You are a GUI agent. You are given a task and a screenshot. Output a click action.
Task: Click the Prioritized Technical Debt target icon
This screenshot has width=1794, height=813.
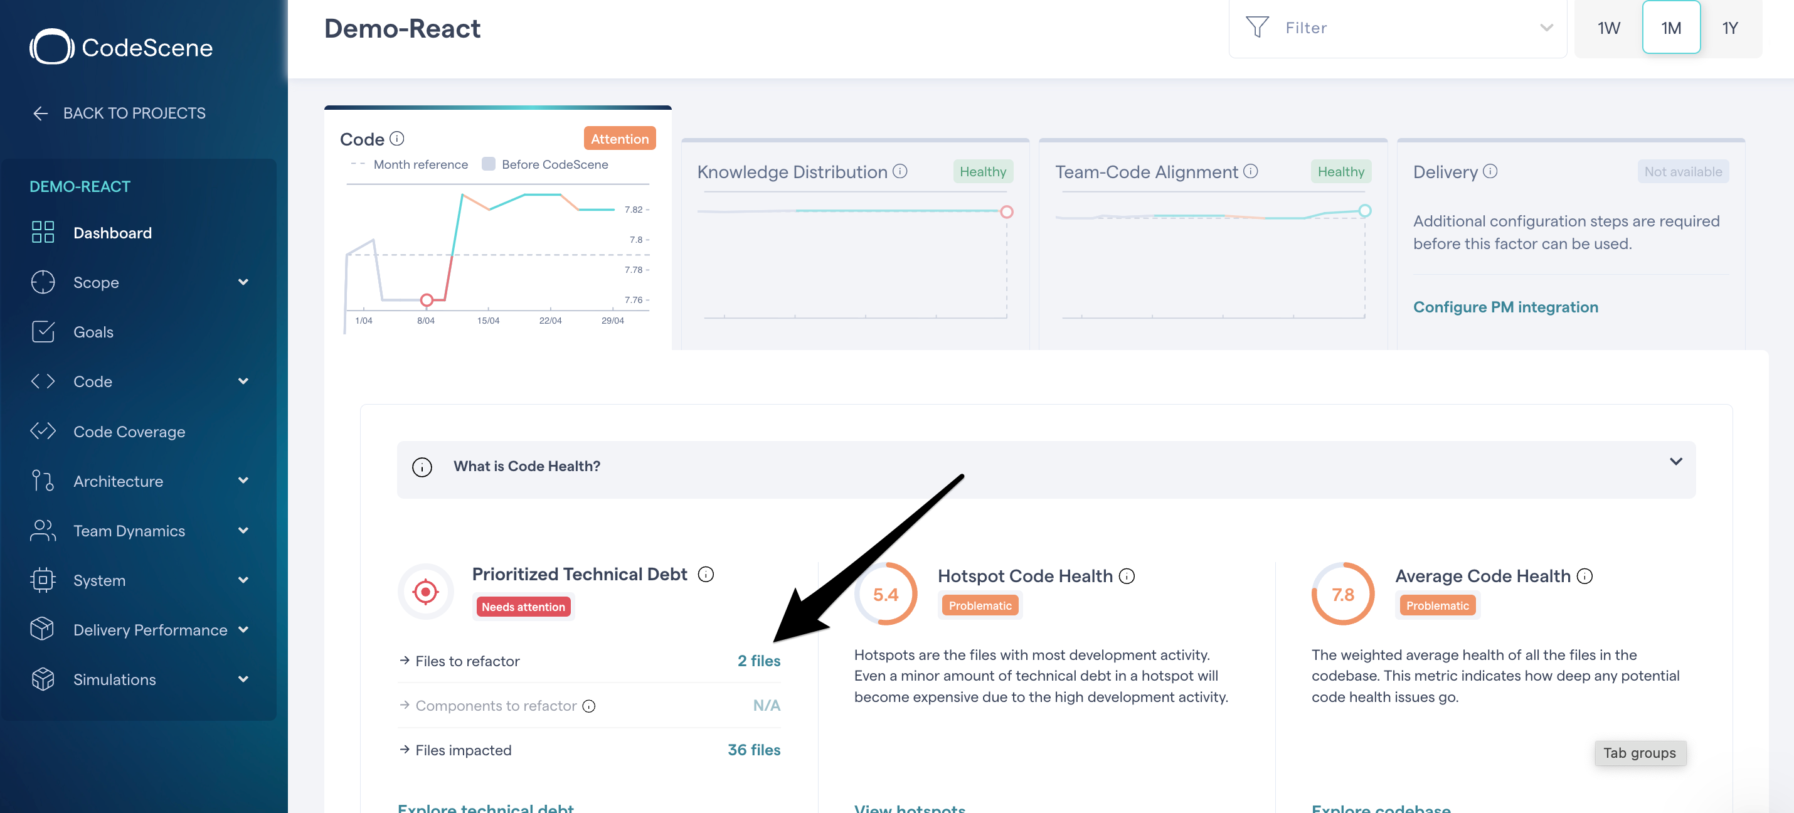425,592
